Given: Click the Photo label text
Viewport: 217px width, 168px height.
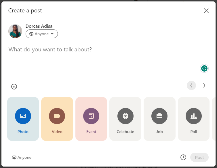Looking at the screenshot, I should coord(23,132).
